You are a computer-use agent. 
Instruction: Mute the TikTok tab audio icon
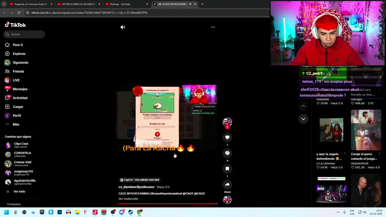(190, 4)
